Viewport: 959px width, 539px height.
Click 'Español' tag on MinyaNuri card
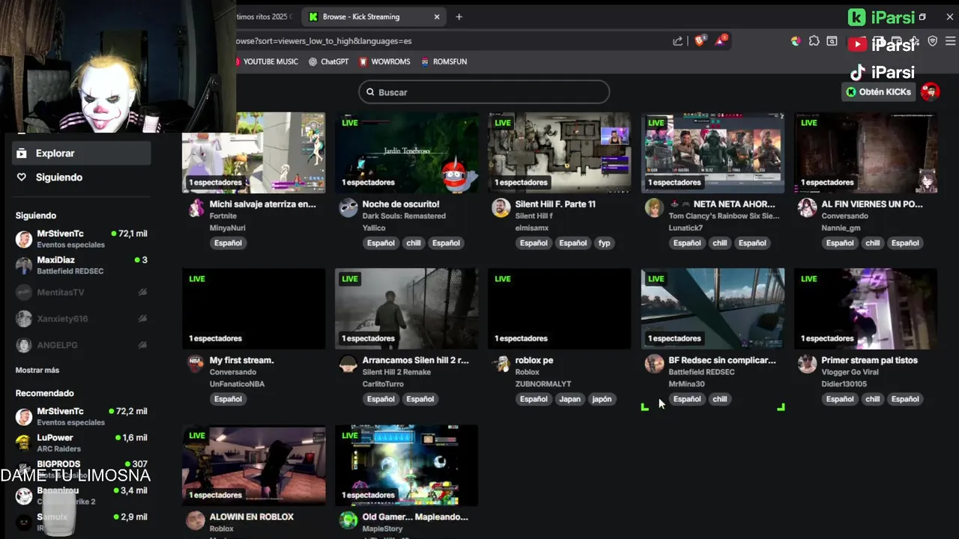pos(228,243)
